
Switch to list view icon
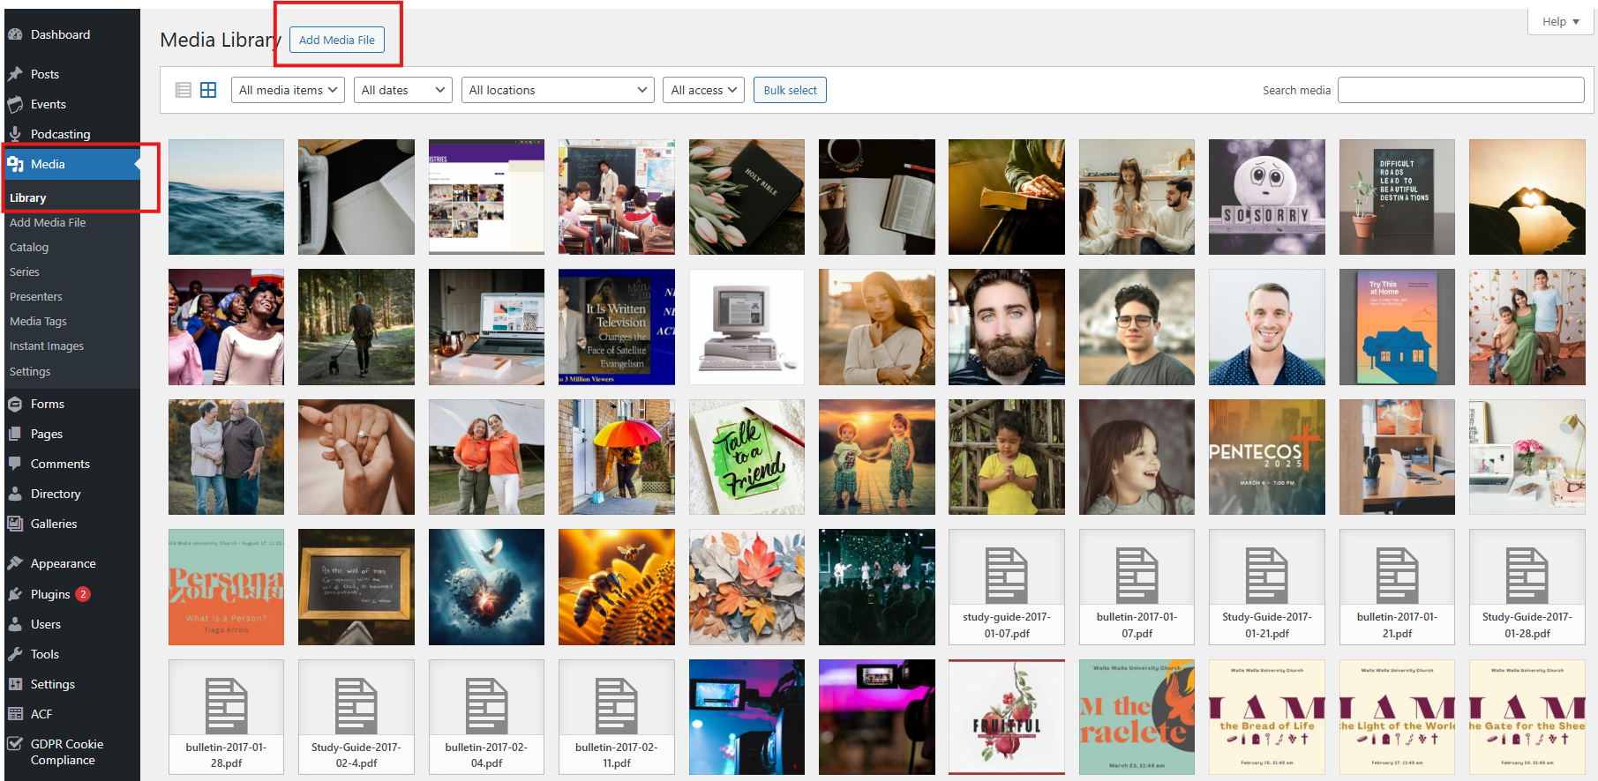184,90
